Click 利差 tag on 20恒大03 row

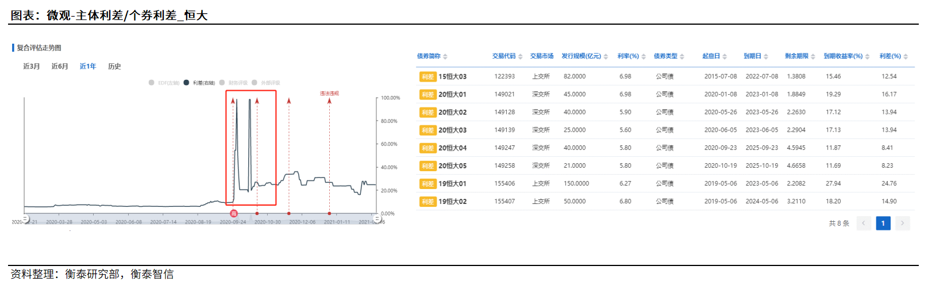pos(428,130)
